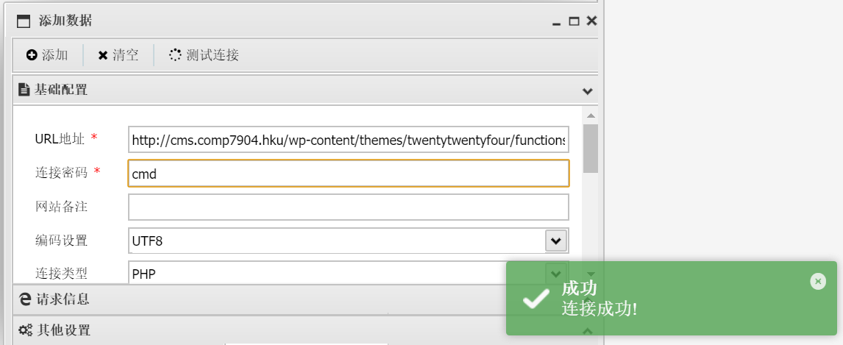Viewport: 843px width, 345px height.
Task: Expand the 其他设置 section header
Action: (64, 330)
